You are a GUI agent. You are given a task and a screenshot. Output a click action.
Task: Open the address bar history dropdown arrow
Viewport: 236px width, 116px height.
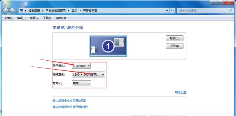pos(167,11)
